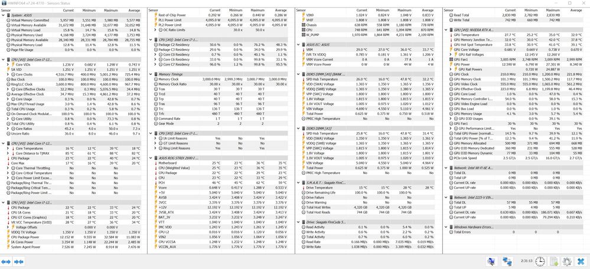The image size is (590, 269).
Task: Reset the elapsed time clock icon
Action: coord(540,261)
